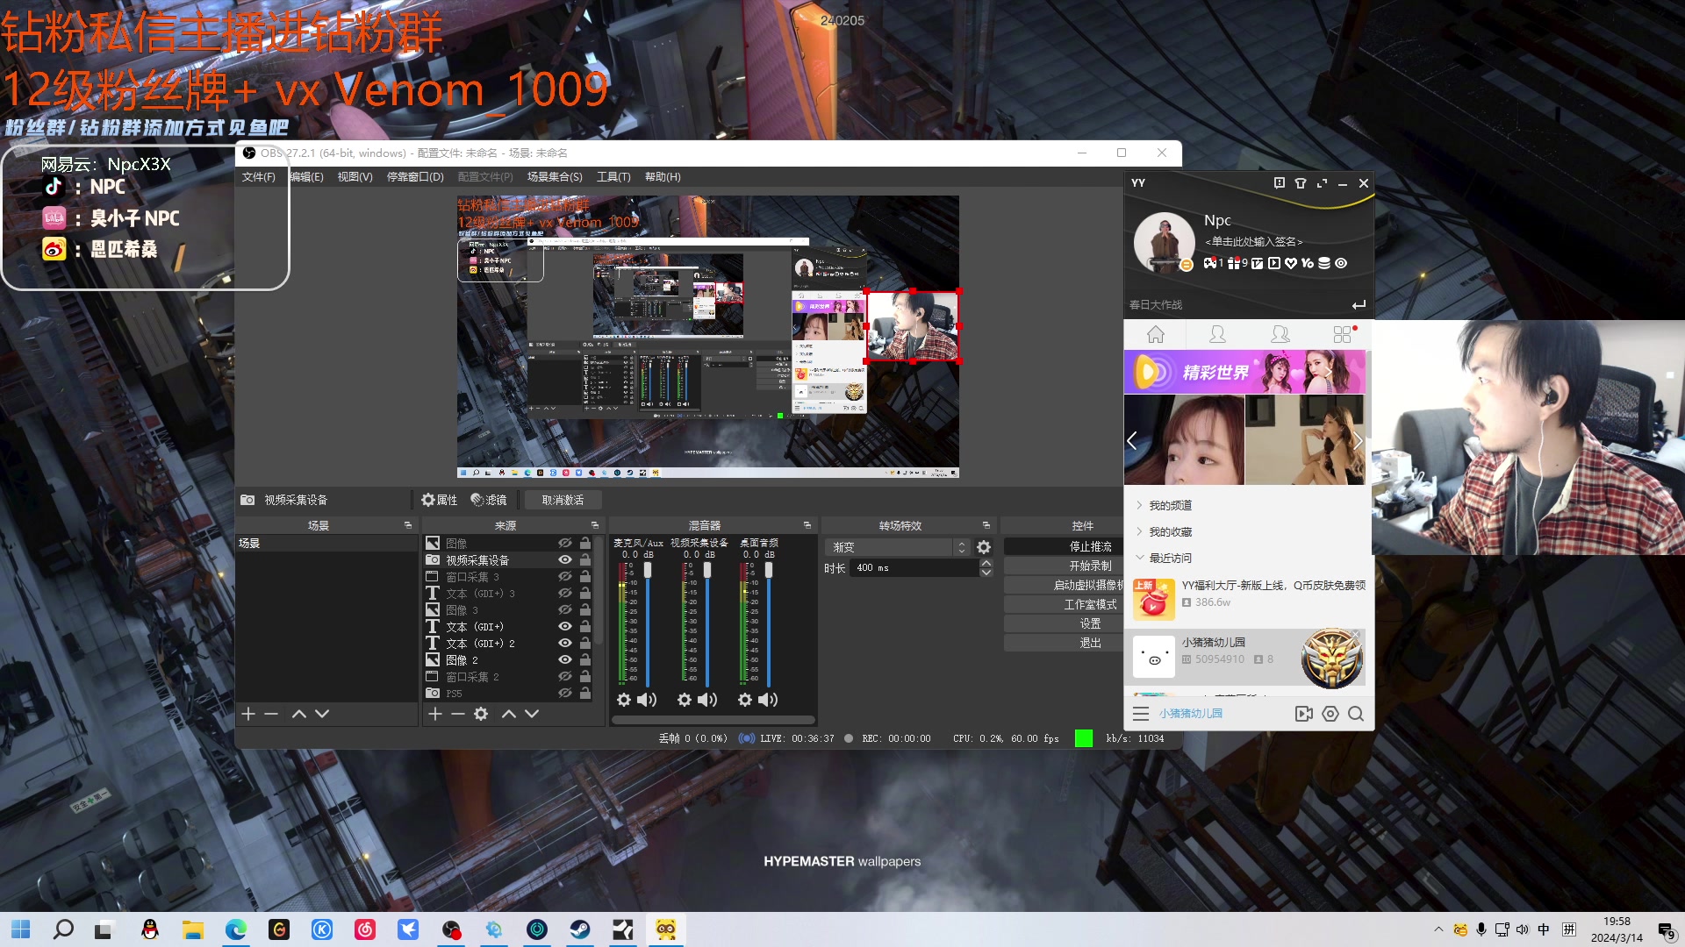Open Steam from the Windows taskbar

tap(580, 929)
